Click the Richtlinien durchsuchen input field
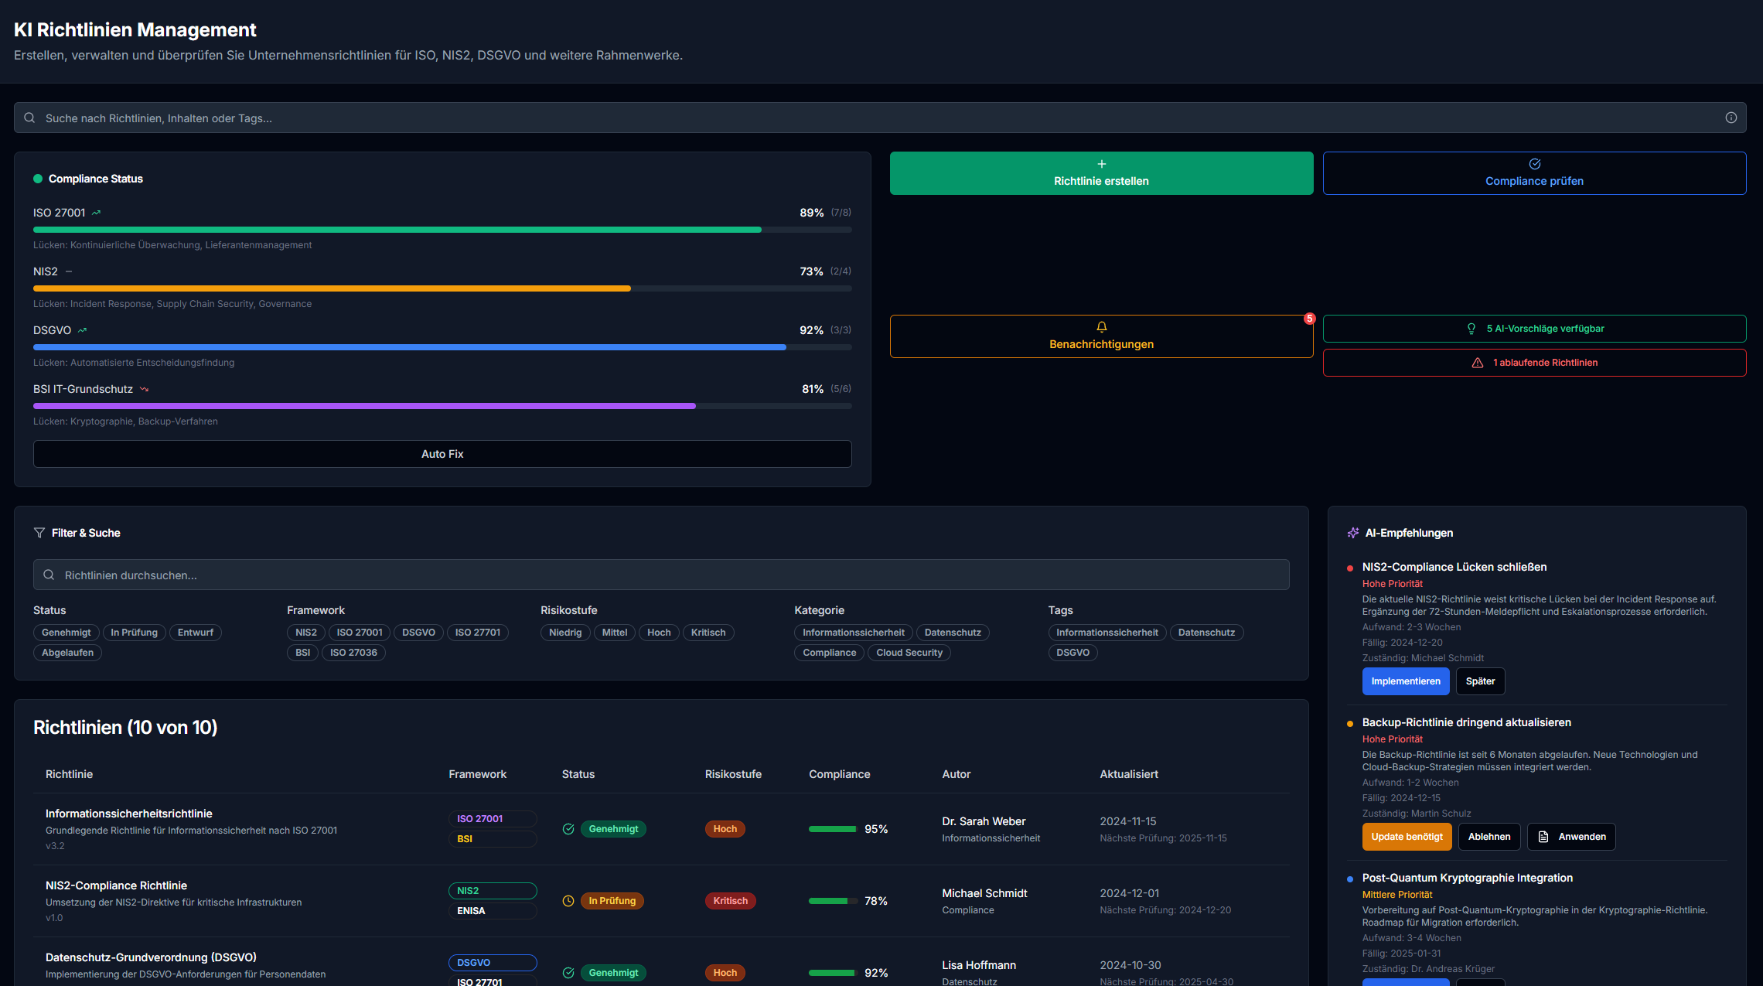Screen dimensions: 1763x986 click(660, 575)
